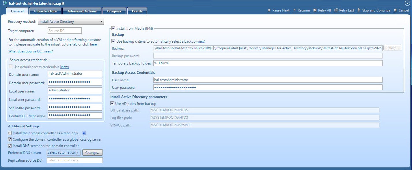Click the Log files path field
The width and height of the screenshot is (412, 170).
[264, 118]
